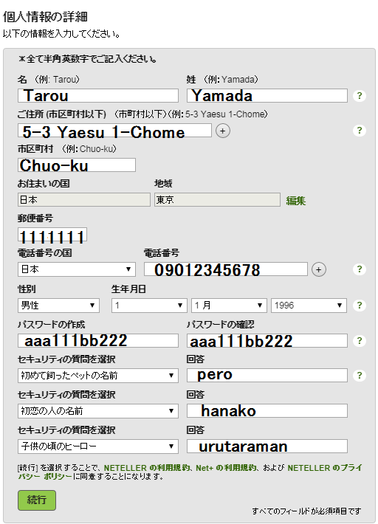Add another address line with the plus icon
Viewport: 378px width, 524px height.
click(x=223, y=131)
